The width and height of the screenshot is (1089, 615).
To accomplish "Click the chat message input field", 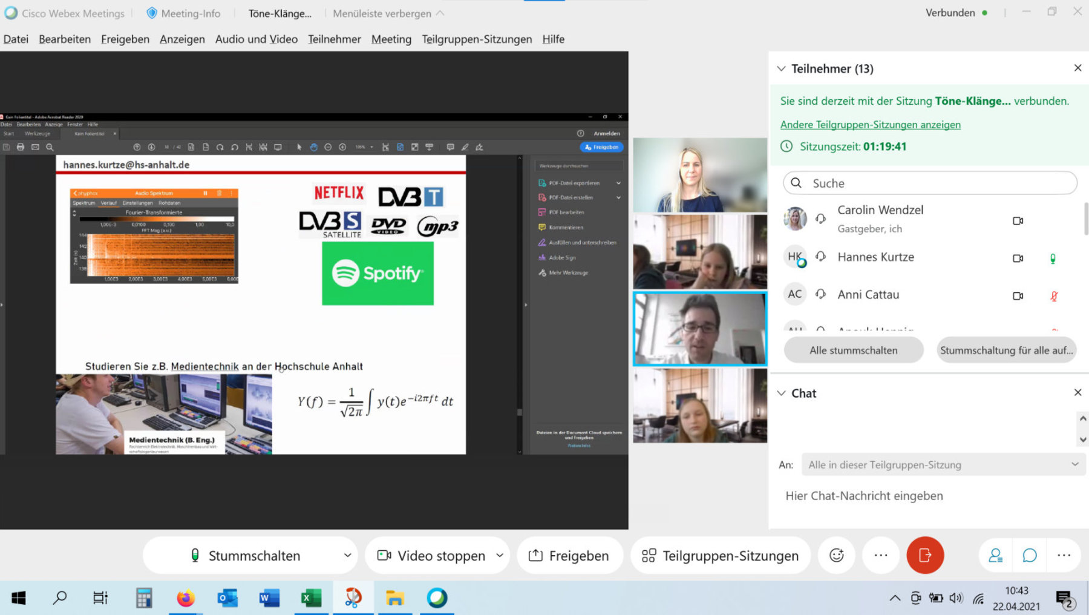I will click(929, 496).
